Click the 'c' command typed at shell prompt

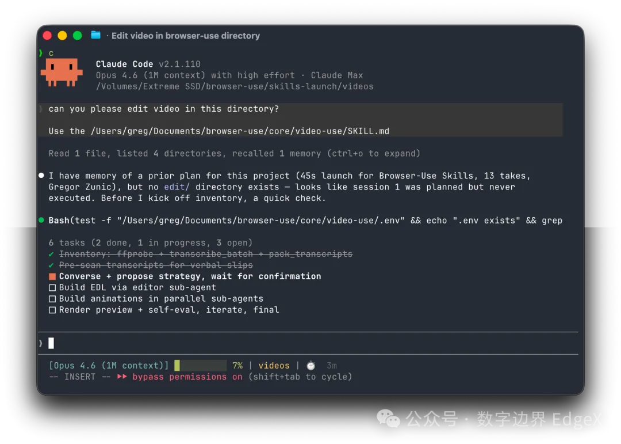51,53
